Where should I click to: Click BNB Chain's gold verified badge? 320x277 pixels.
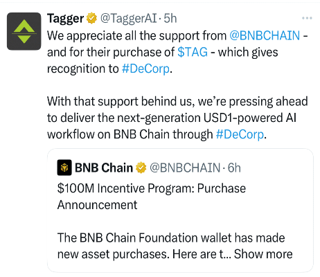pos(141,168)
